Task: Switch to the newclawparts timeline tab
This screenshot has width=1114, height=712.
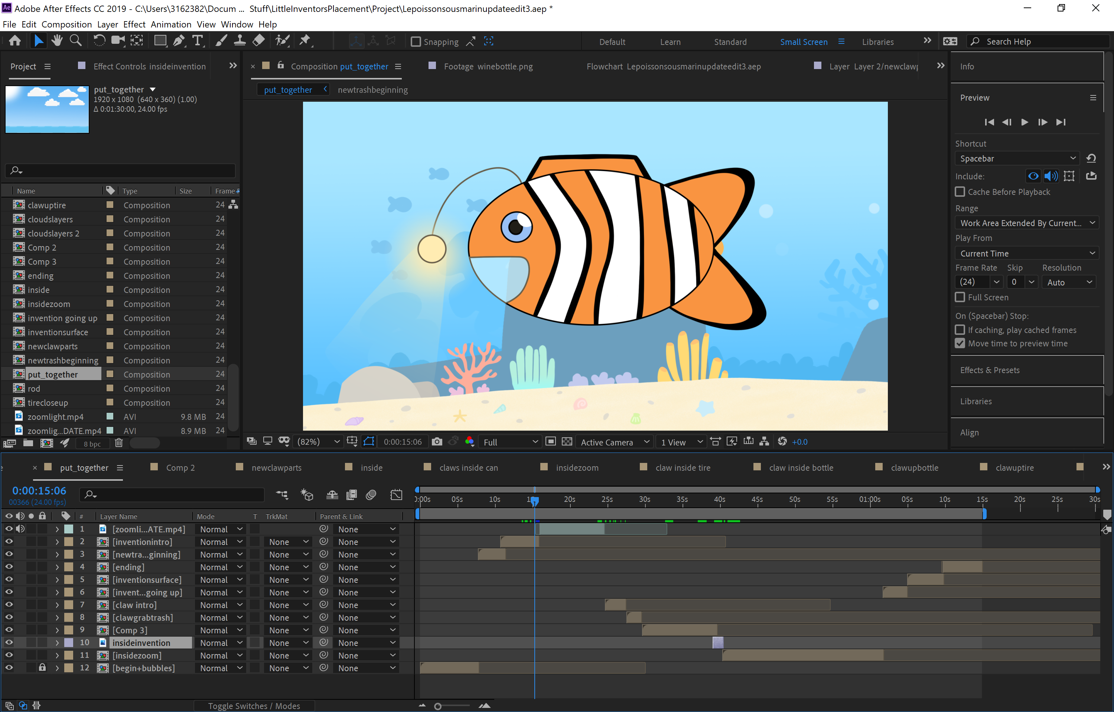Action: point(276,468)
